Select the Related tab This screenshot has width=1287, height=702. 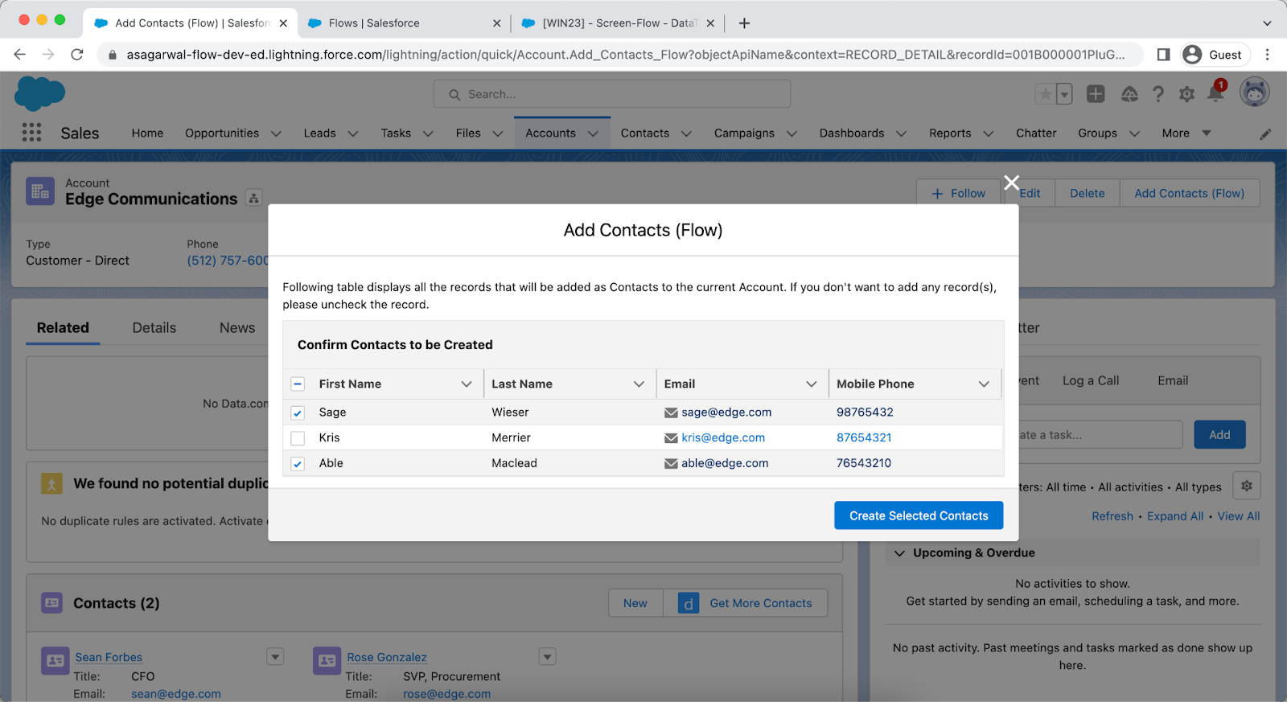pyautogui.click(x=63, y=328)
